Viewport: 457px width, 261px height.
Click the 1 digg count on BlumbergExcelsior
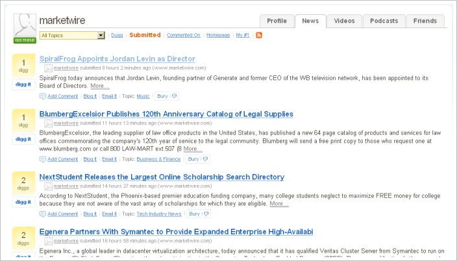[x=23, y=120]
